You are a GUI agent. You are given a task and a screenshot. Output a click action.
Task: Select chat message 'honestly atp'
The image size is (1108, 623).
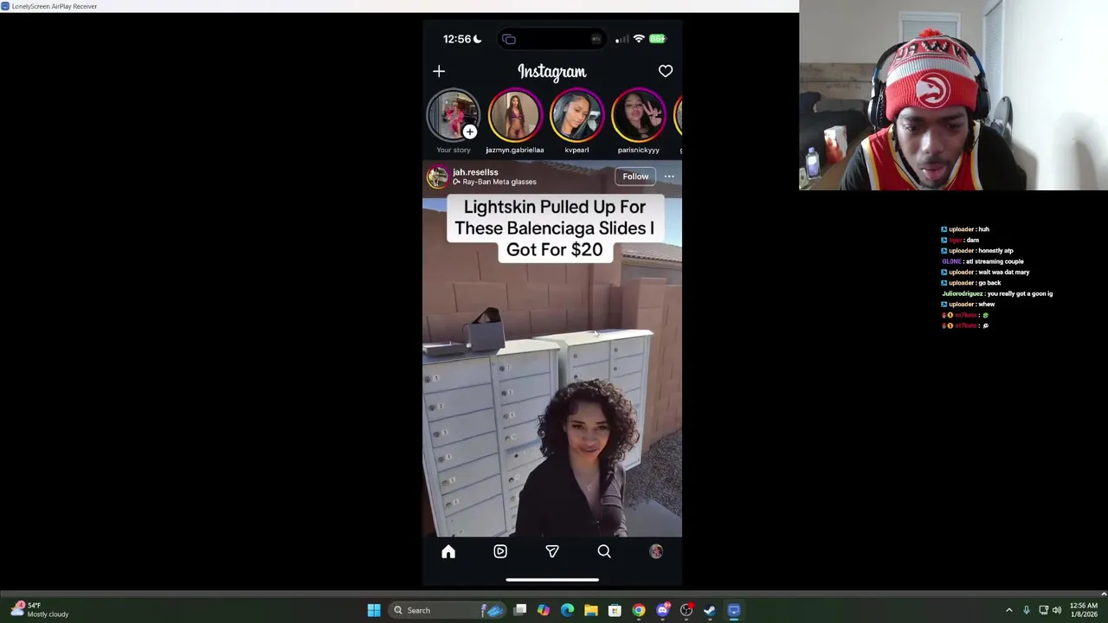click(x=996, y=251)
